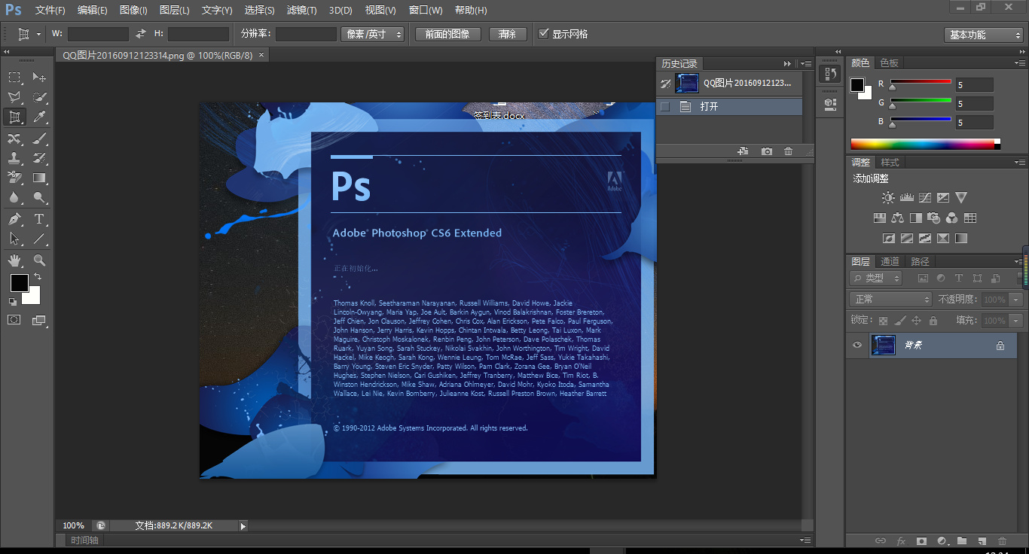Select the Zoom tool in toolbox
This screenshot has height=554, width=1029.
(x=39, y=260)
